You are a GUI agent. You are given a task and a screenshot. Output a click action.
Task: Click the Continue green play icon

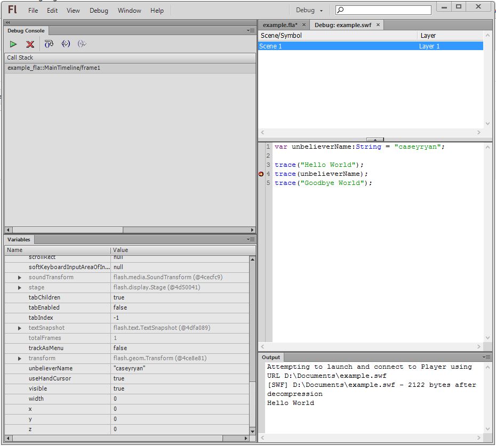(13, 44)
